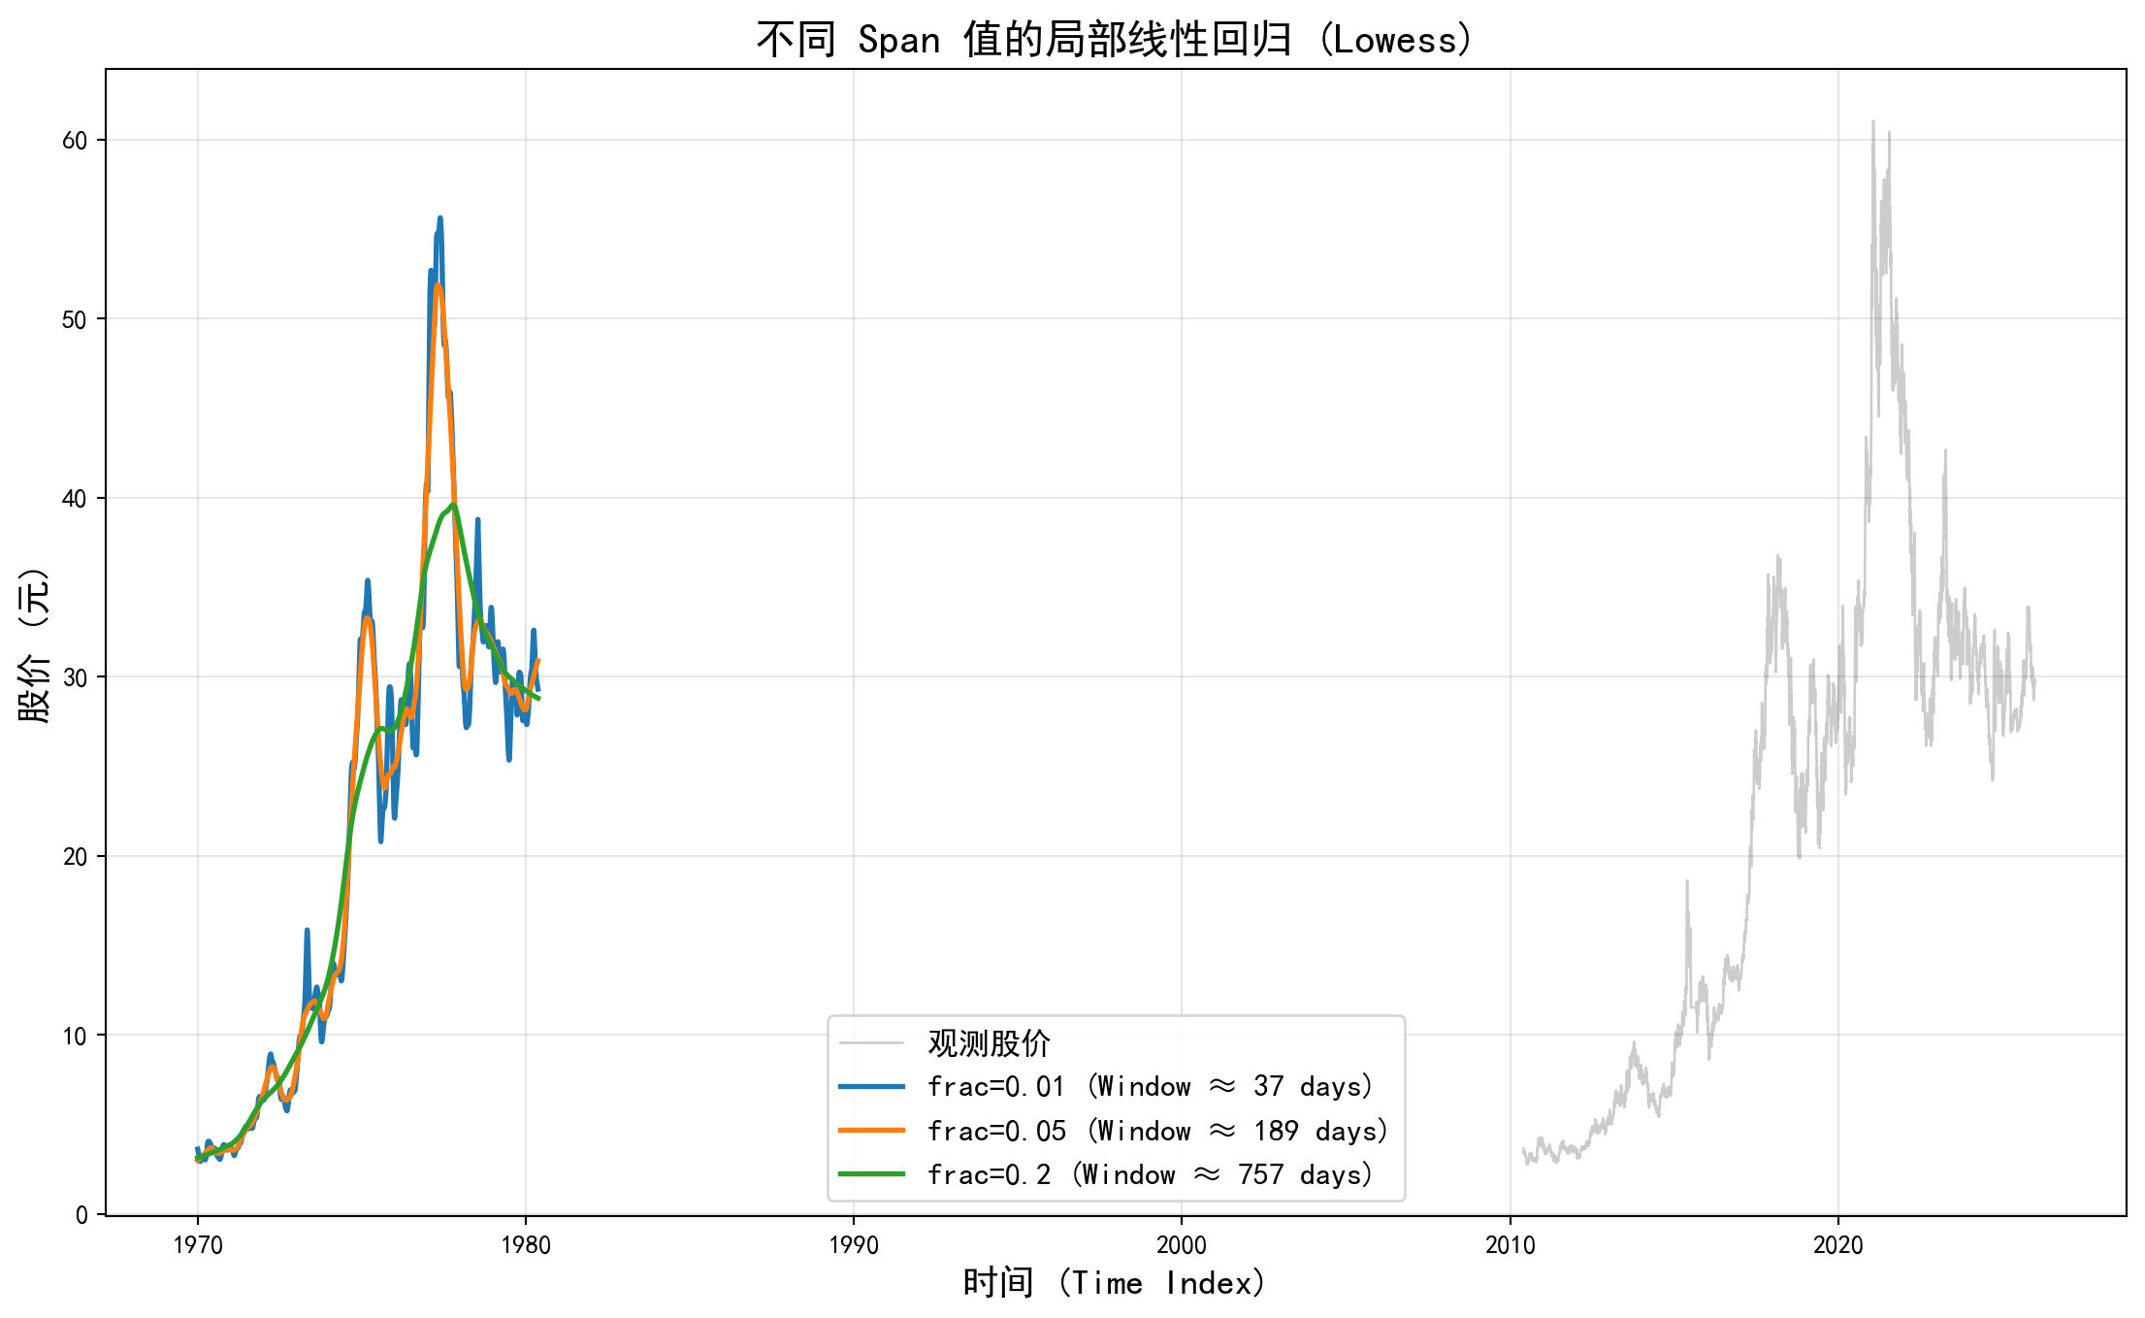Click the 时间 (Time Index) x-axis label
Image resolution: width=2145 pixels, height=1318 pixels.
pos(1116,1283)
